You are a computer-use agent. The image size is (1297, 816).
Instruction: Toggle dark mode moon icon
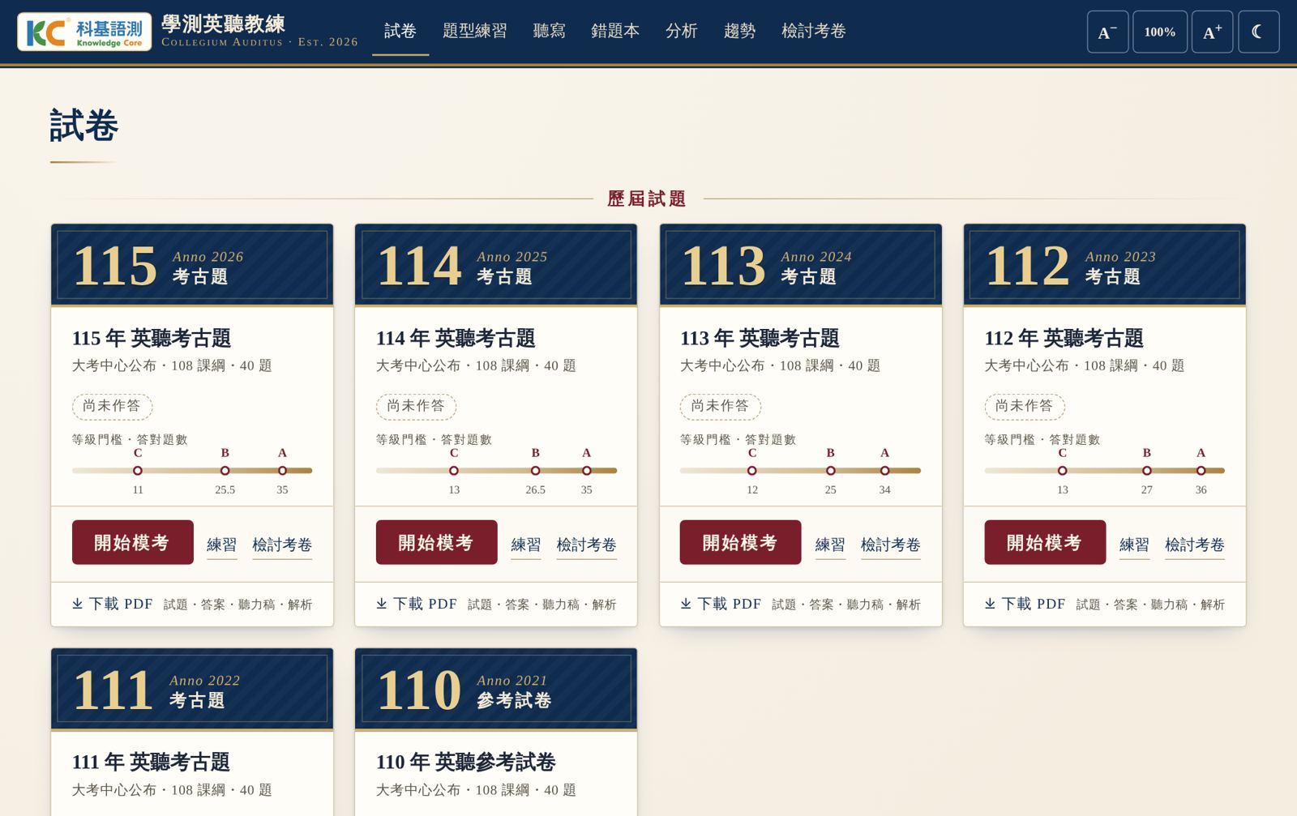click(1259, 32)
